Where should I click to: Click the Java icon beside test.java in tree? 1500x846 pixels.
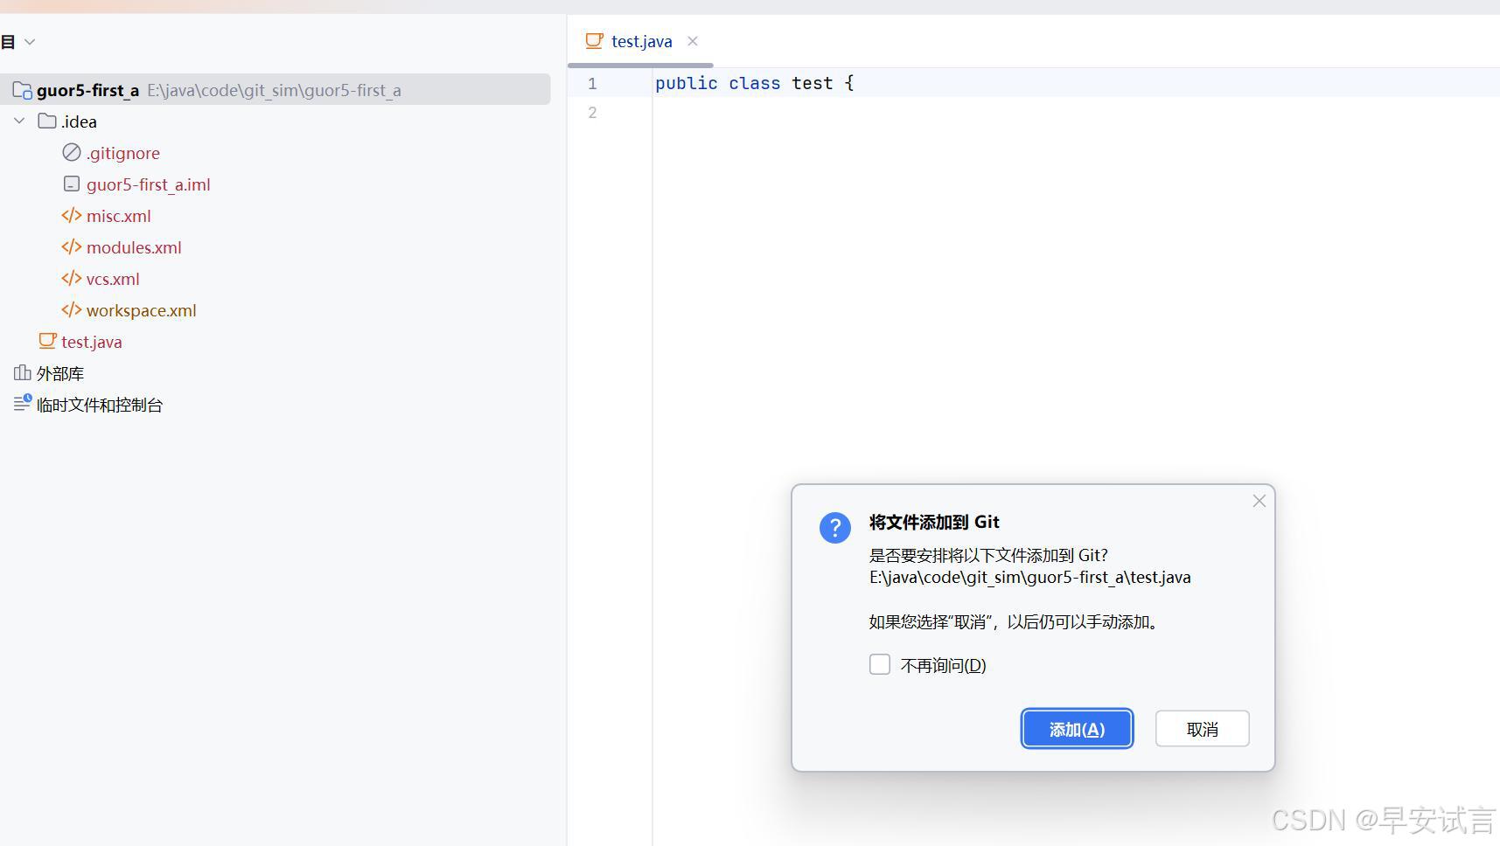click(x=47, y=341)
